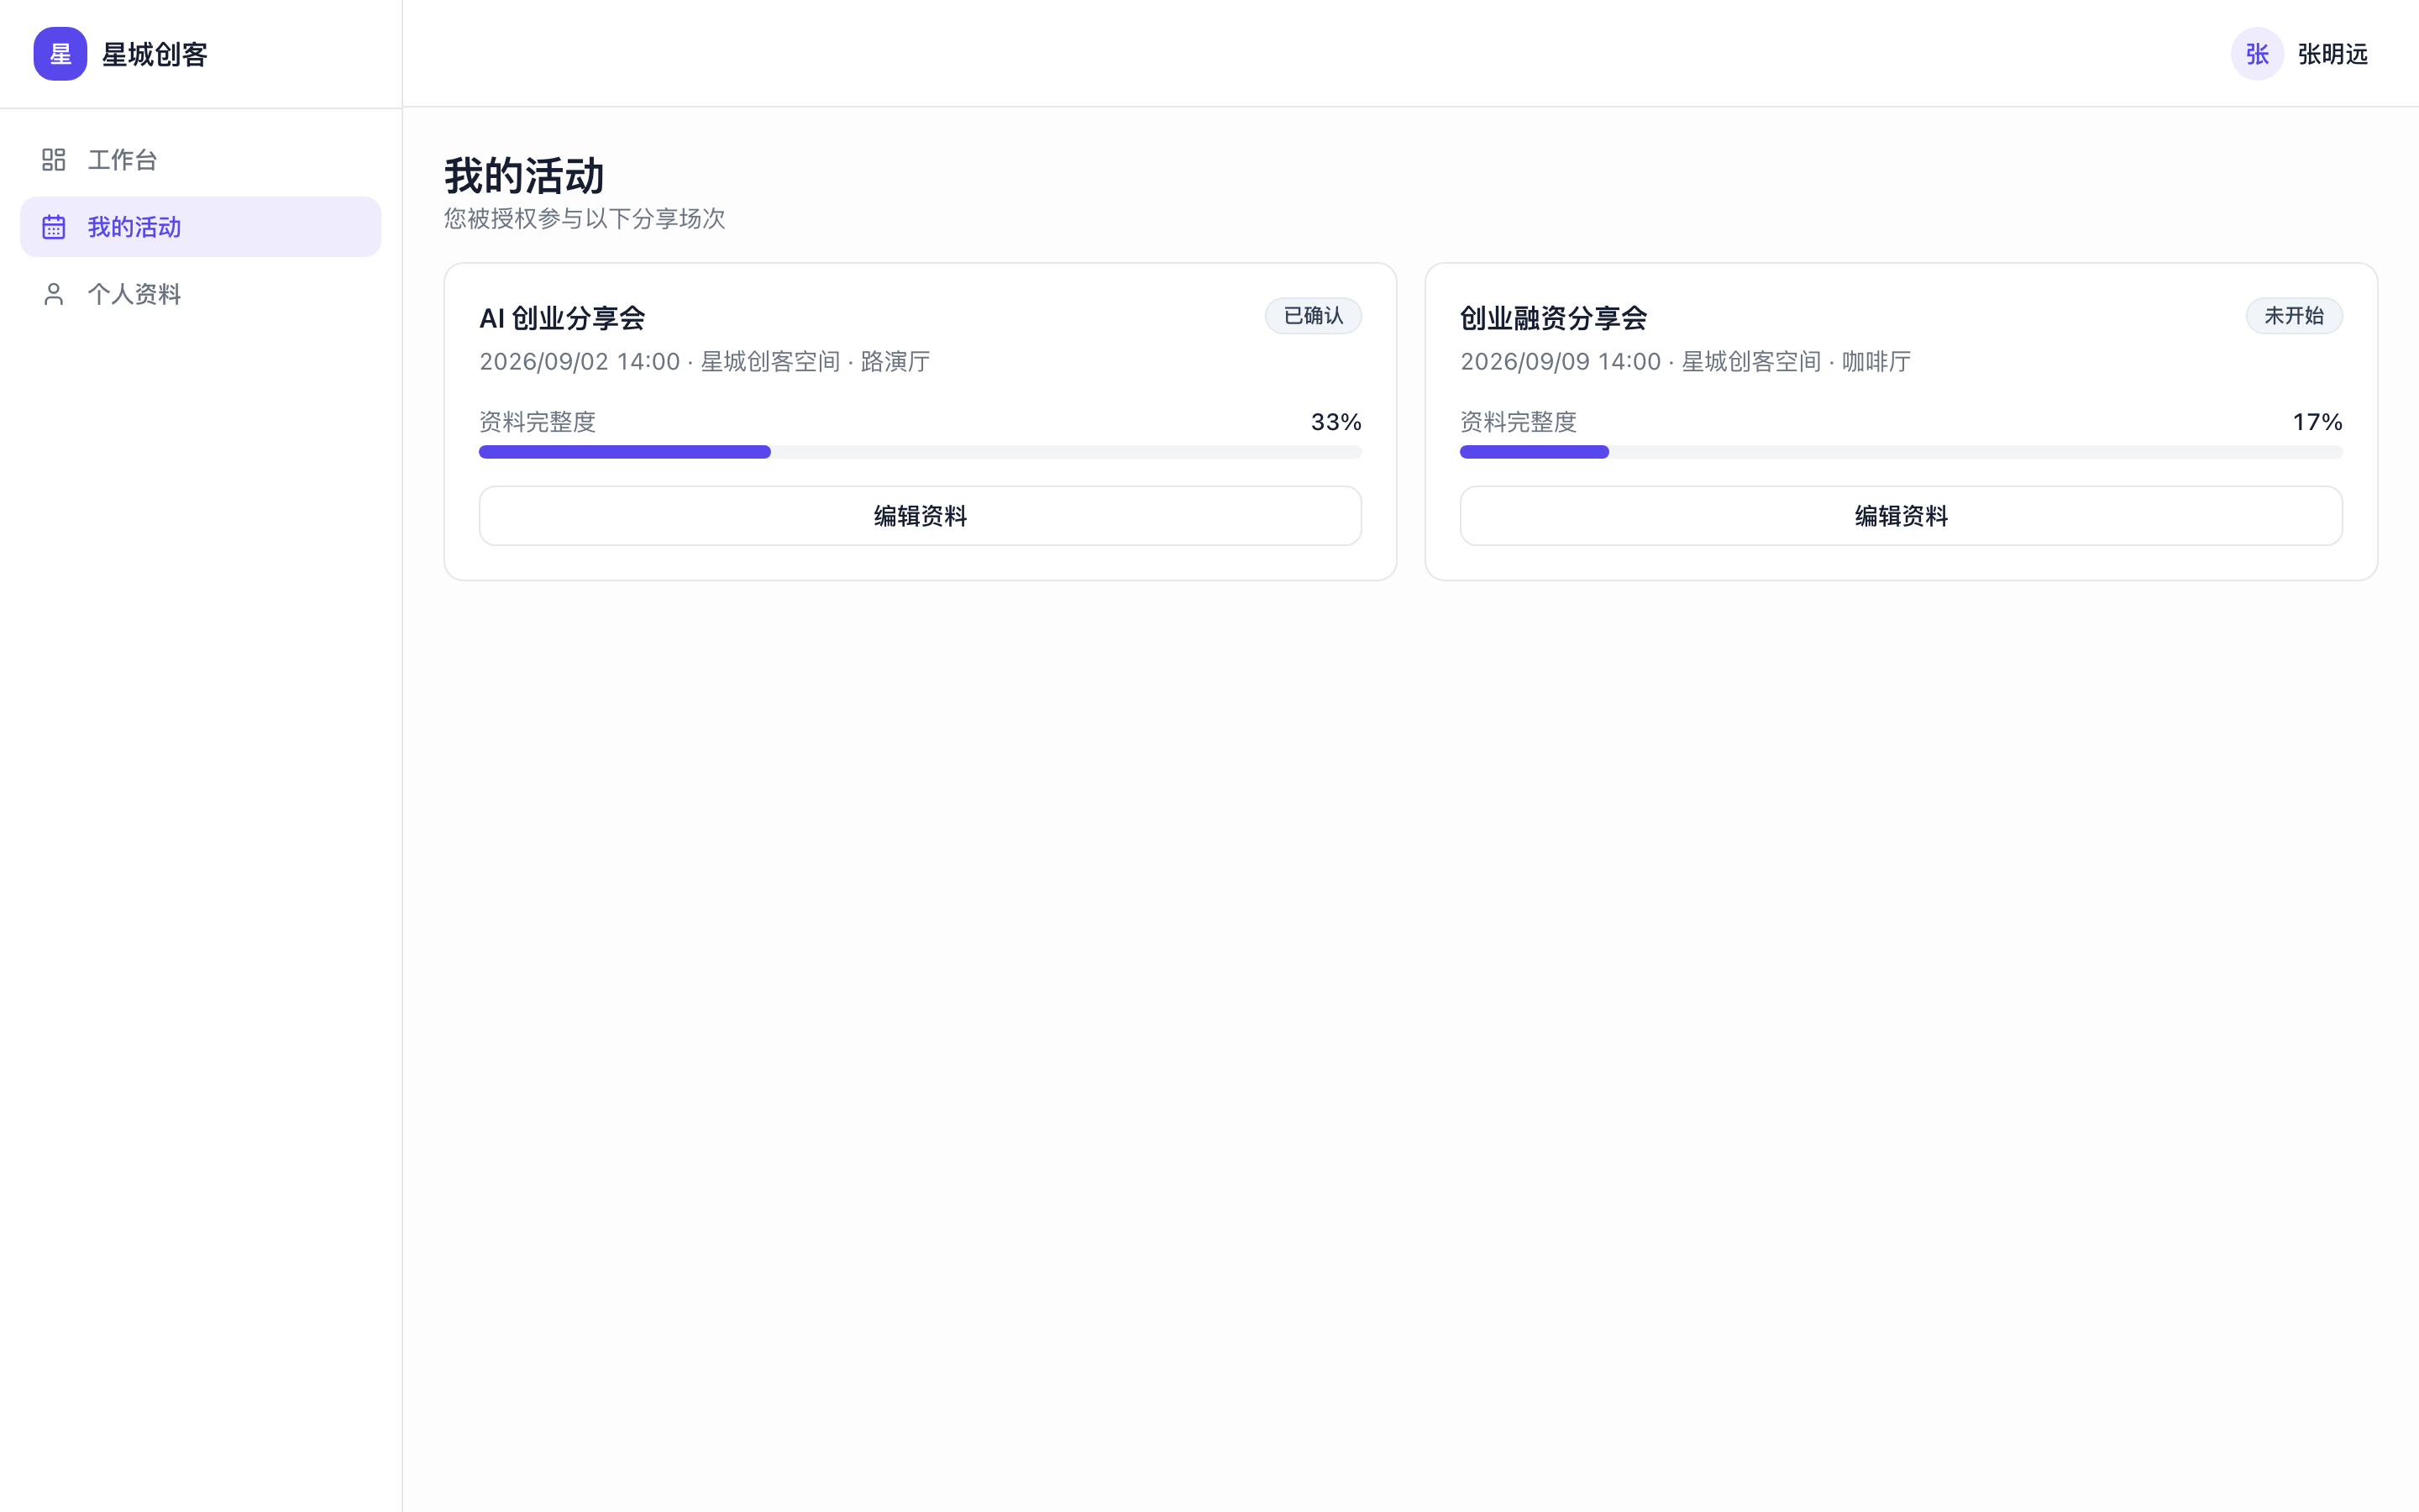The image size is (2419, 1512).
Task: Click the 星城创客 brand name text
Action: click(x=155, y=54)
